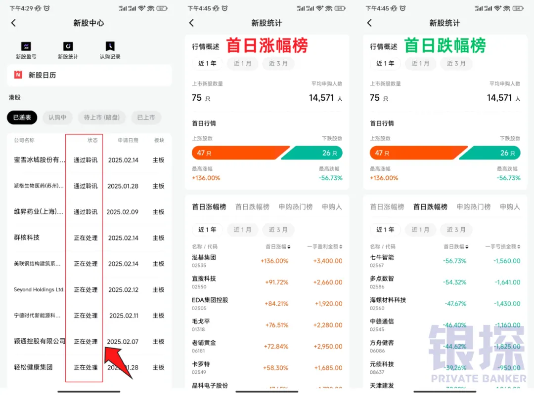Select the 已上市 filter chip
Screen dimensions: 534x395
(x=146, y=118)
